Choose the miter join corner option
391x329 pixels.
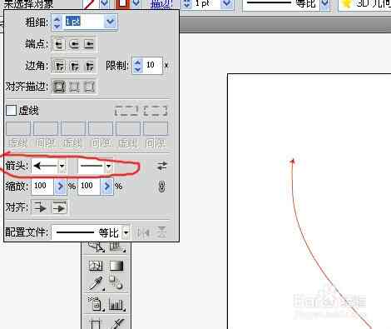[x=59, y=66]
